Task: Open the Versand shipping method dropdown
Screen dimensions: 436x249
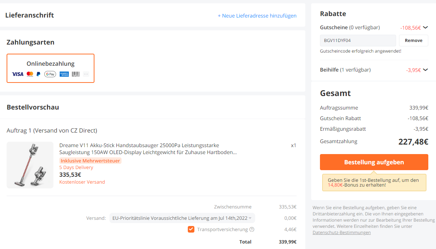Action: pyautogui.click(x=182, y=218)
